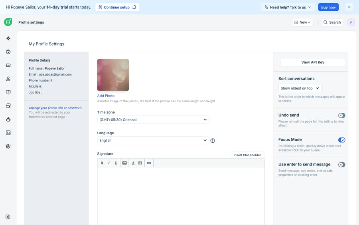Click the profile avatar P icon
This screenshot has width=359, height=225.
(351, 22)
